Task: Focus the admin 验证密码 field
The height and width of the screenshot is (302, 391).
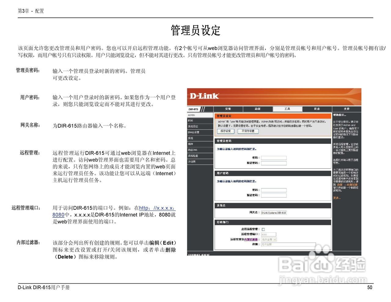Action: pos(274,163)
